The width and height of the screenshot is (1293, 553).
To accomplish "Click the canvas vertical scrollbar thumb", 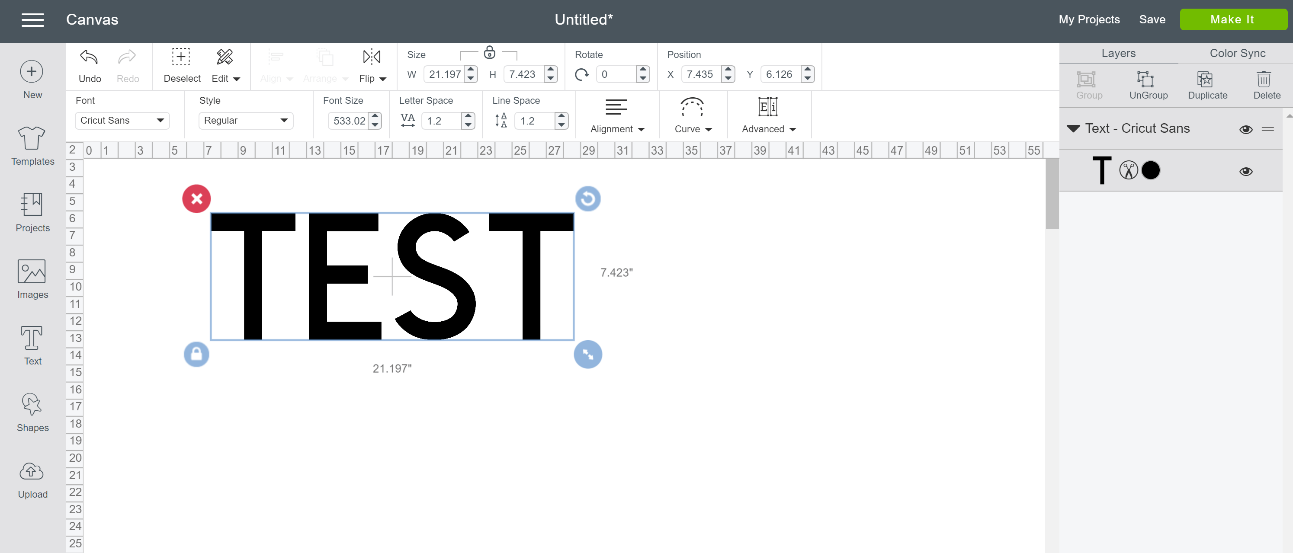I will click(x=1052, y=194).
